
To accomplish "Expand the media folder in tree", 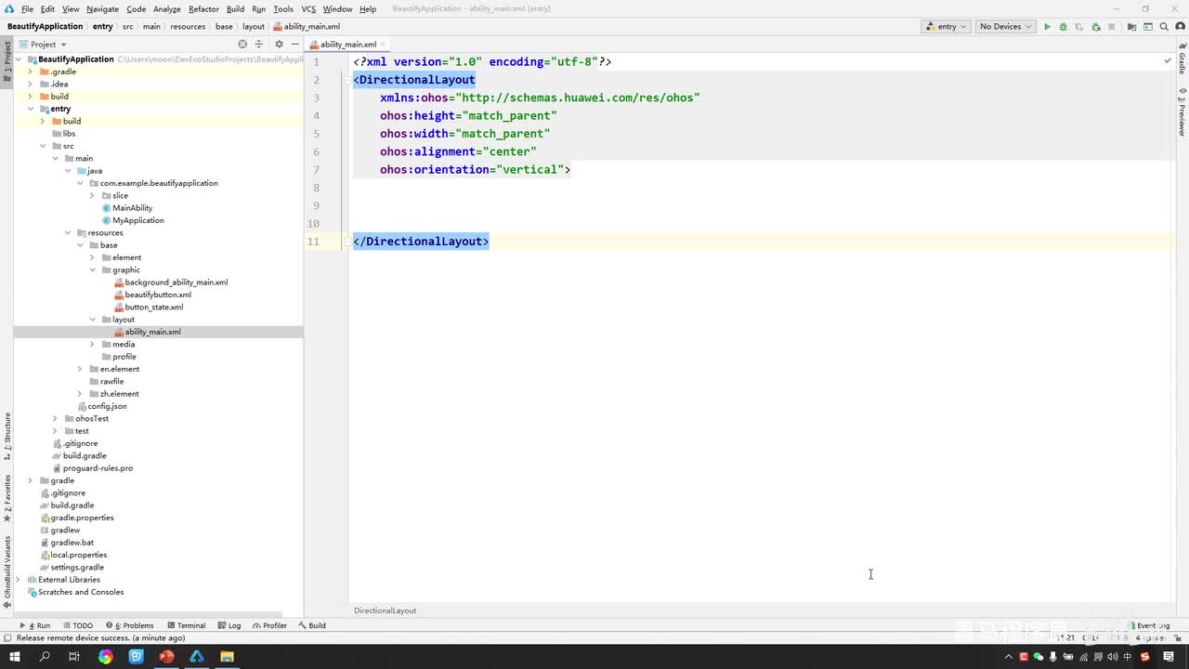I will (92, 345).
